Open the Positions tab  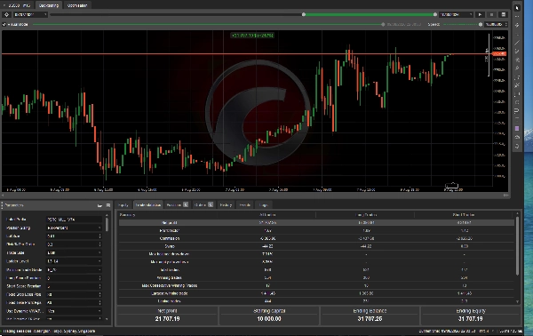pyautogui.click(x=177, y=204)
